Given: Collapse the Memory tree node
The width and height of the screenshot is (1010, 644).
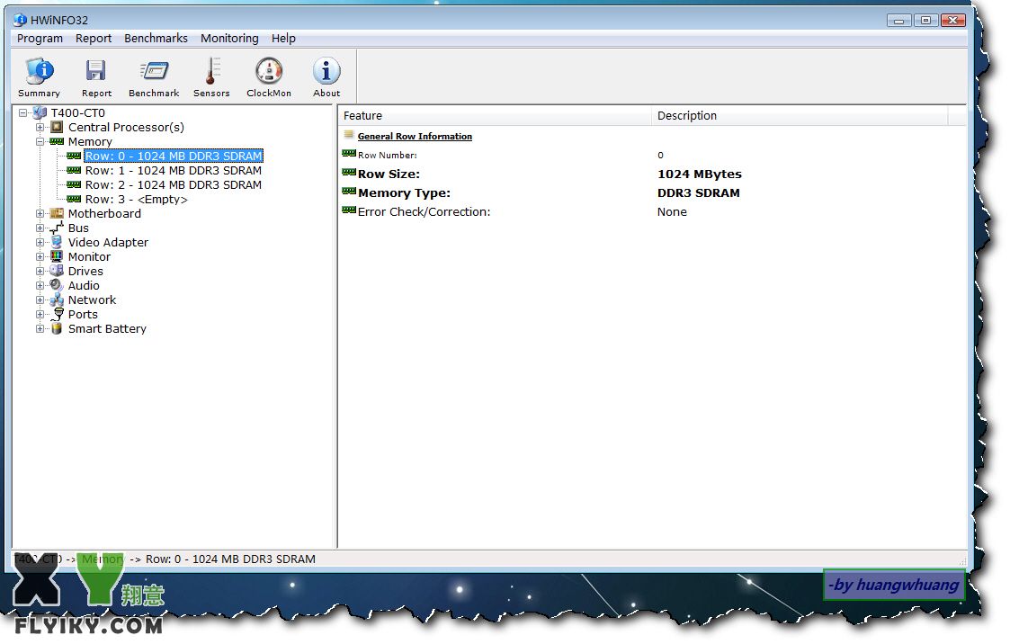Looking at the screenshot, I should pyautogui.click(x=40, y=141).
